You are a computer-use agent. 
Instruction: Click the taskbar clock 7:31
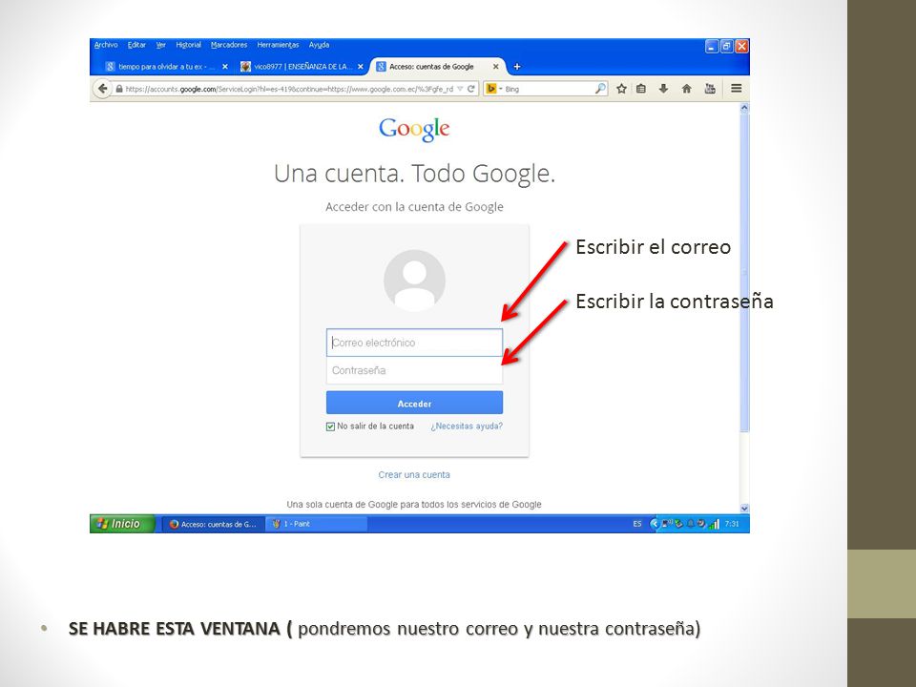click(x=732, y=524)
